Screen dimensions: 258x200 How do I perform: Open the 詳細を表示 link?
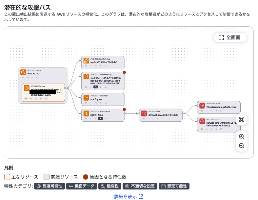[129, 196]
